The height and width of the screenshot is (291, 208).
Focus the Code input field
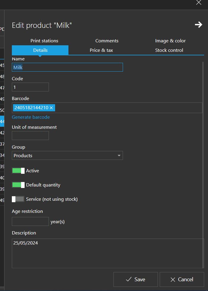[30, 87]
